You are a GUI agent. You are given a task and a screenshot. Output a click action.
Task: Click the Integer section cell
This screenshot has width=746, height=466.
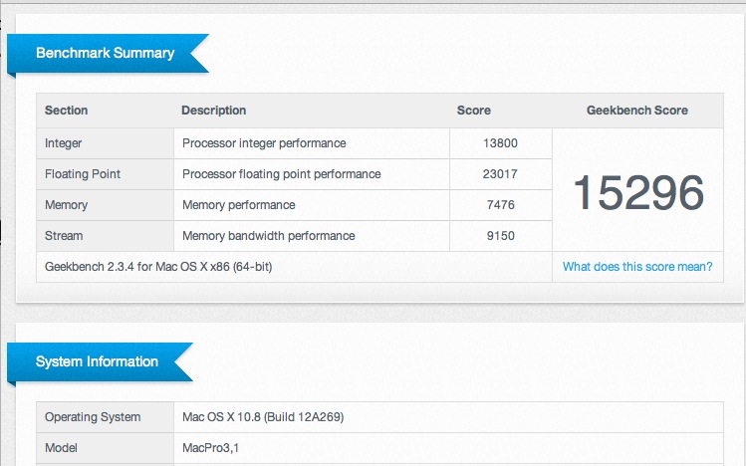[x=106, y=143]
